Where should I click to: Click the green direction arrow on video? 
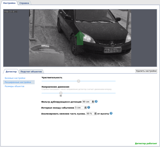point(80,38)
